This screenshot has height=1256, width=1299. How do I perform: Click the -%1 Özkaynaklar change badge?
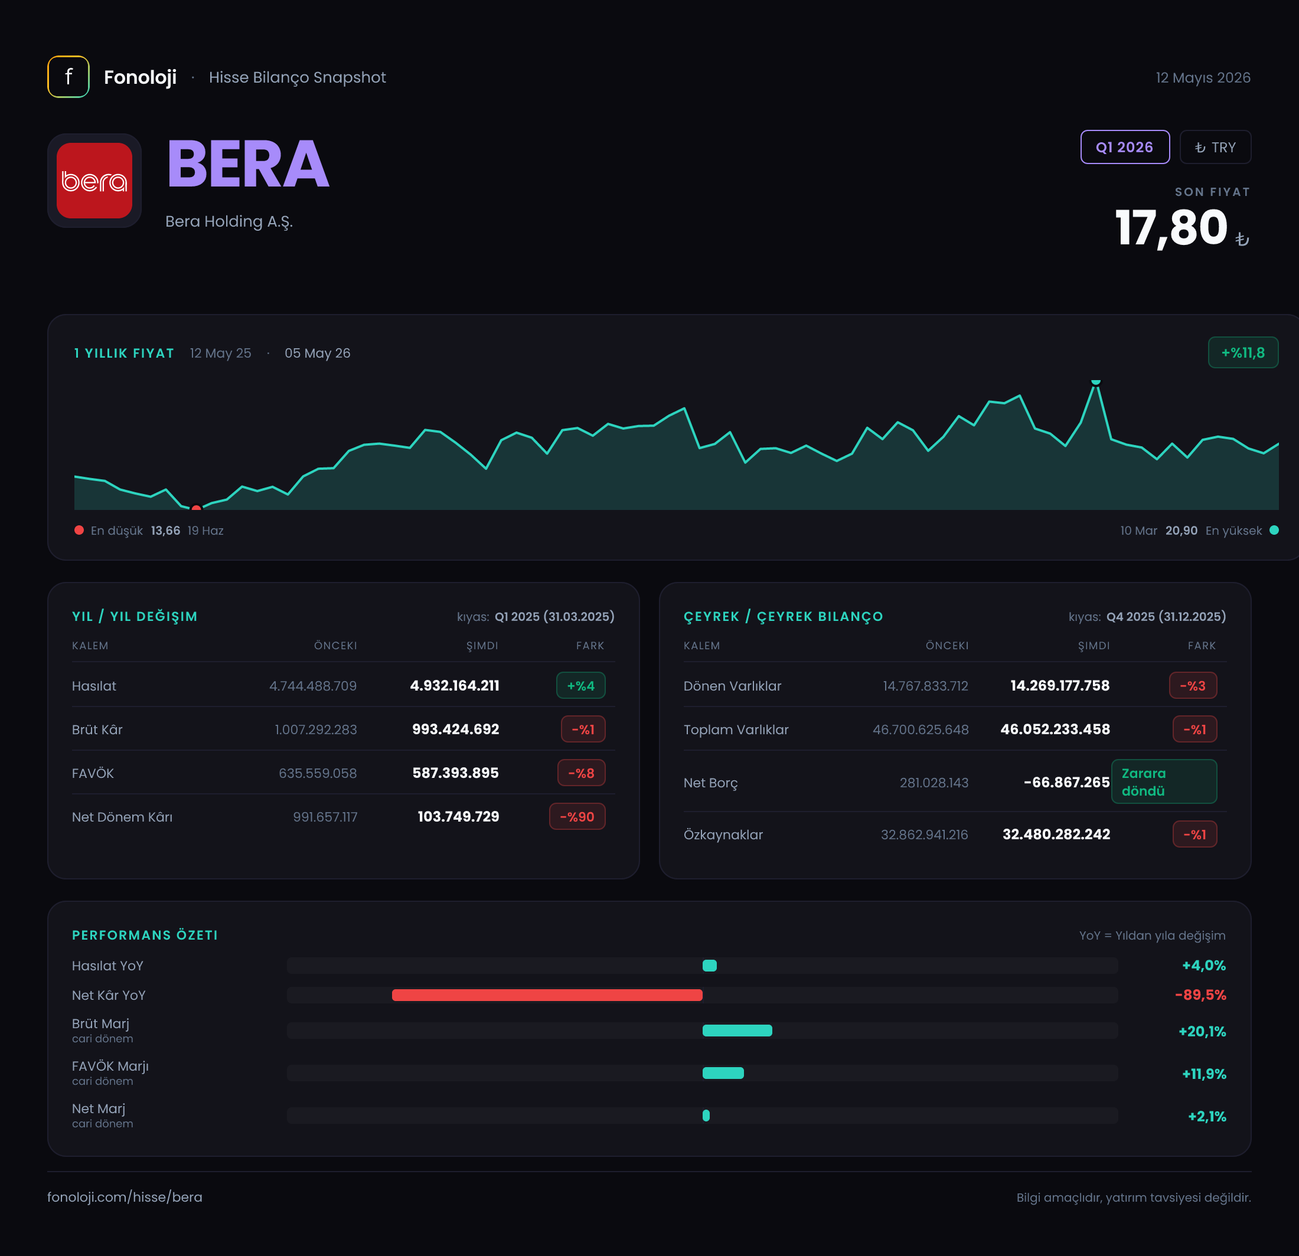1195,835
